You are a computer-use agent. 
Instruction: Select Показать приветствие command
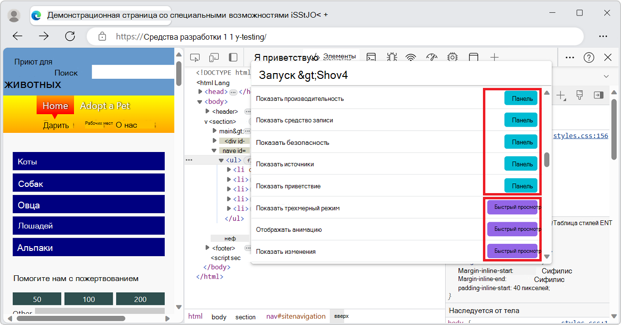[367, 186]
